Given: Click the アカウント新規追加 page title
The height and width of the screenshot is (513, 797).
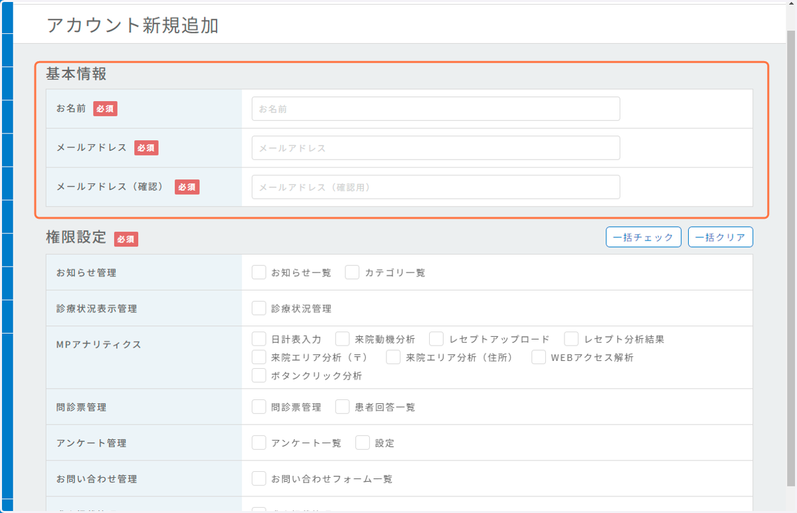Looking at the screenshot, I should click(x=133, y=25).
